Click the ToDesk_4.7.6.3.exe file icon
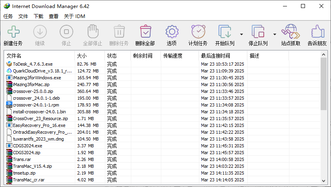Viewport: 331px width, 187px height. (9, 64)
